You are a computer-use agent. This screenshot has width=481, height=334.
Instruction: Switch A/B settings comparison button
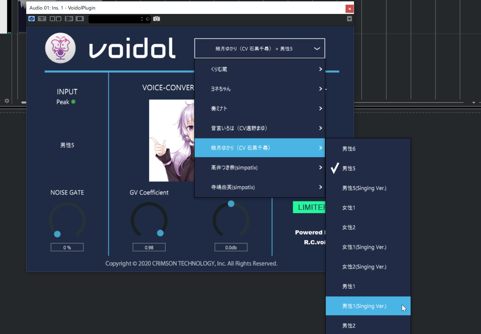(x=69, y=19)
